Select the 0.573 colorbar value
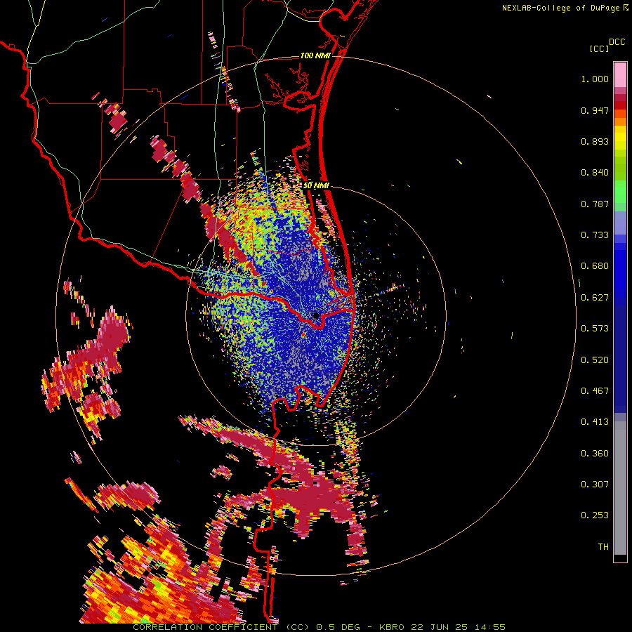Image resolution: width=632 pixels, height=632 pixels. pyautogui.click(x=595, y=329)
